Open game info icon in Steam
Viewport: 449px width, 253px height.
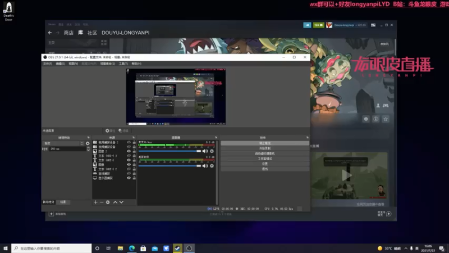click(x=375, y=119)
